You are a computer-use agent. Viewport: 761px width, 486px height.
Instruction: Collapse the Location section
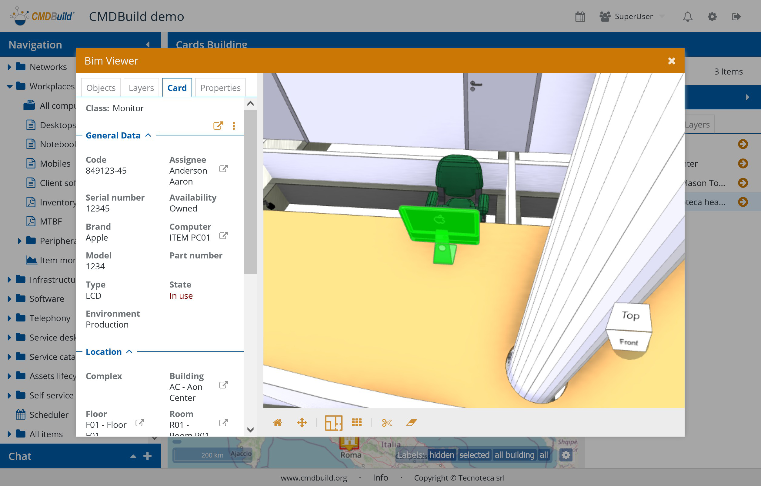click(129, 352)
